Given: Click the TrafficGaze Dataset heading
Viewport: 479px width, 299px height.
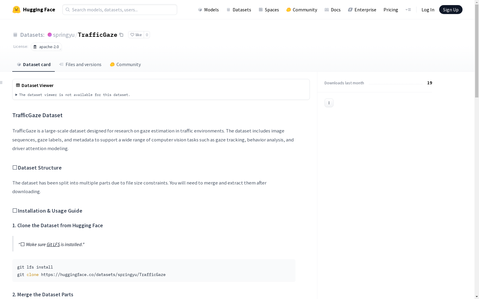Looking at the screenshot, I should [37, 115].
